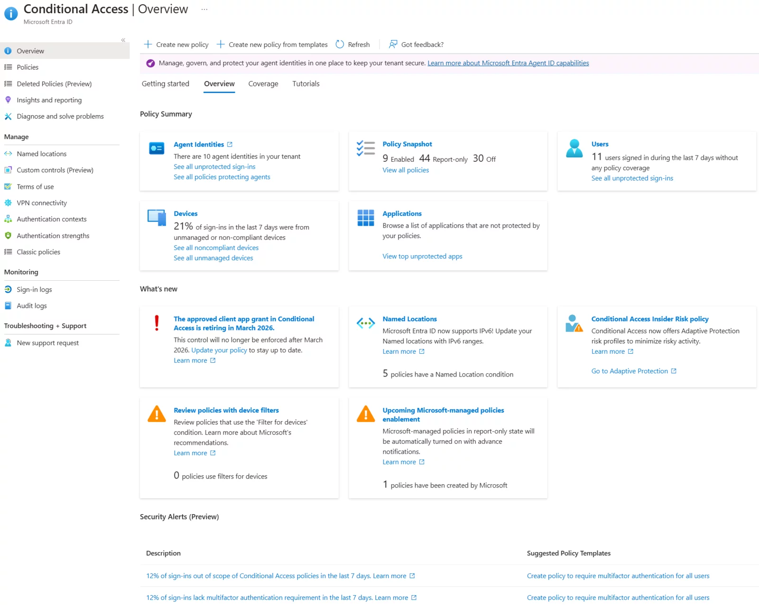Open Sign-in logs under Monitoring
The height and width of the screenshot is (608, 759).
(x=34, y=290)
